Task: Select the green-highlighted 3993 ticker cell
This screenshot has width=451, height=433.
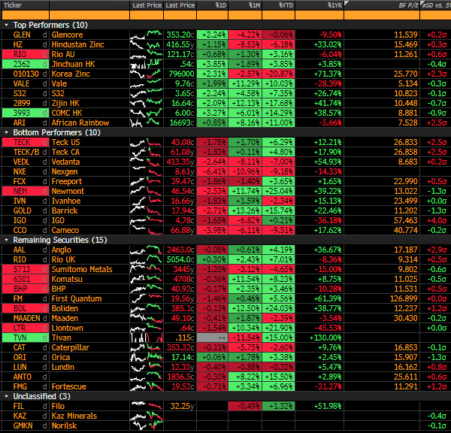Action: point(22,113)
